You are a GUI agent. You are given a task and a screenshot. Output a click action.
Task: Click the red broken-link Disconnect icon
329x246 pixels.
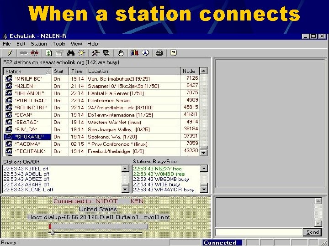point(34,53)
